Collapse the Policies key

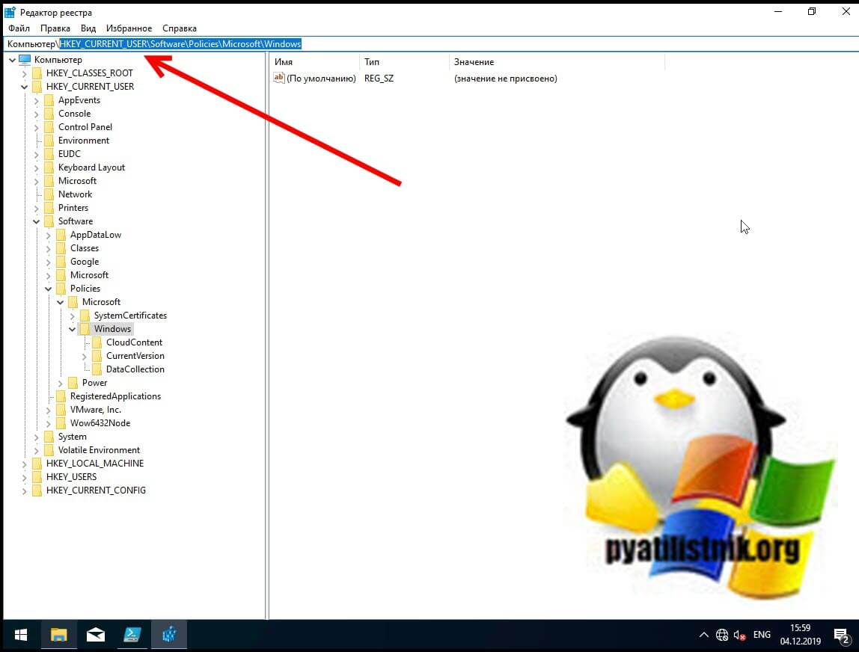tap(48, 289)
